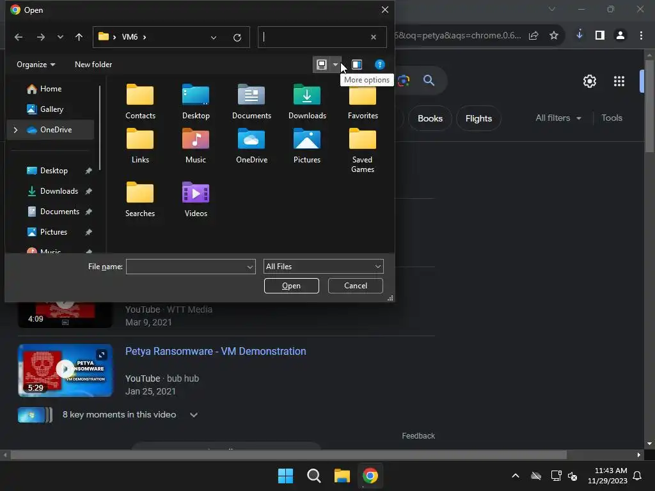Viewport: 655px width, 491px height.
Task: Click the forward arrow in Open dialog
Action: (40, 37)
